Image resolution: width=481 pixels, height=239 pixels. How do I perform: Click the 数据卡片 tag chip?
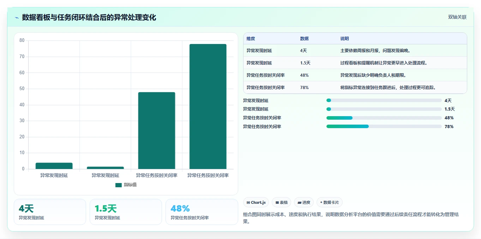[329, 202]
